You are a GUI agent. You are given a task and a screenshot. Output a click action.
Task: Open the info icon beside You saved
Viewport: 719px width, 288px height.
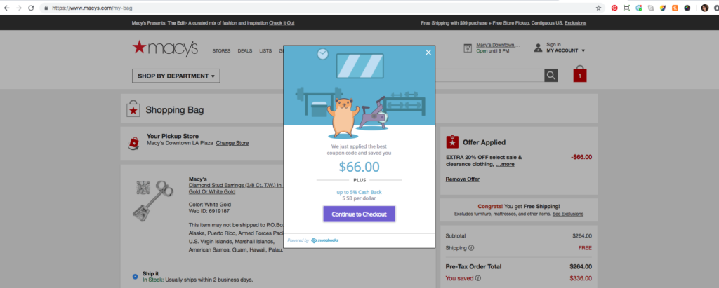pos(477,278)
